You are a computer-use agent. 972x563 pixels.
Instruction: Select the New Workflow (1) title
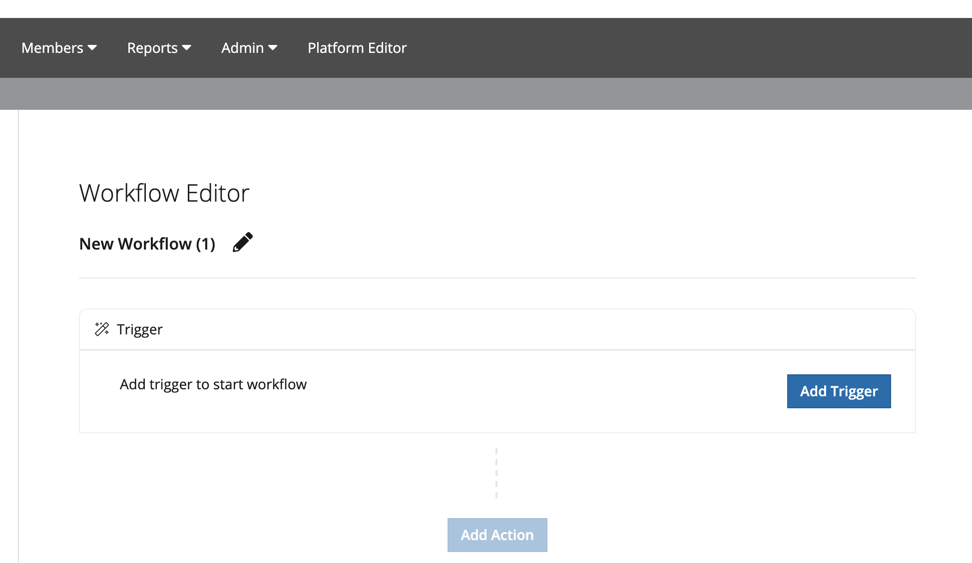click(x=147, y=244)
